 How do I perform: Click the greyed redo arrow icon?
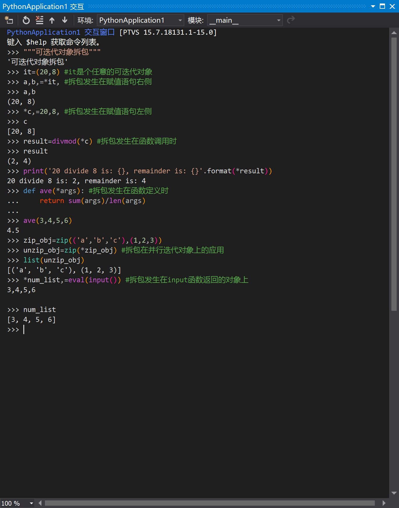[291, 20]
